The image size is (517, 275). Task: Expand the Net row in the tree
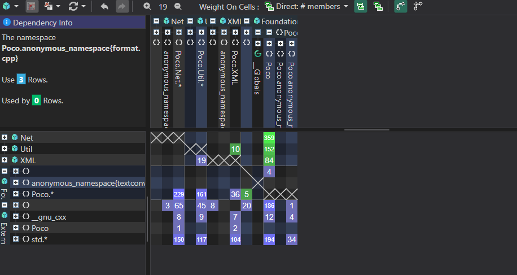tap(5, 137)
